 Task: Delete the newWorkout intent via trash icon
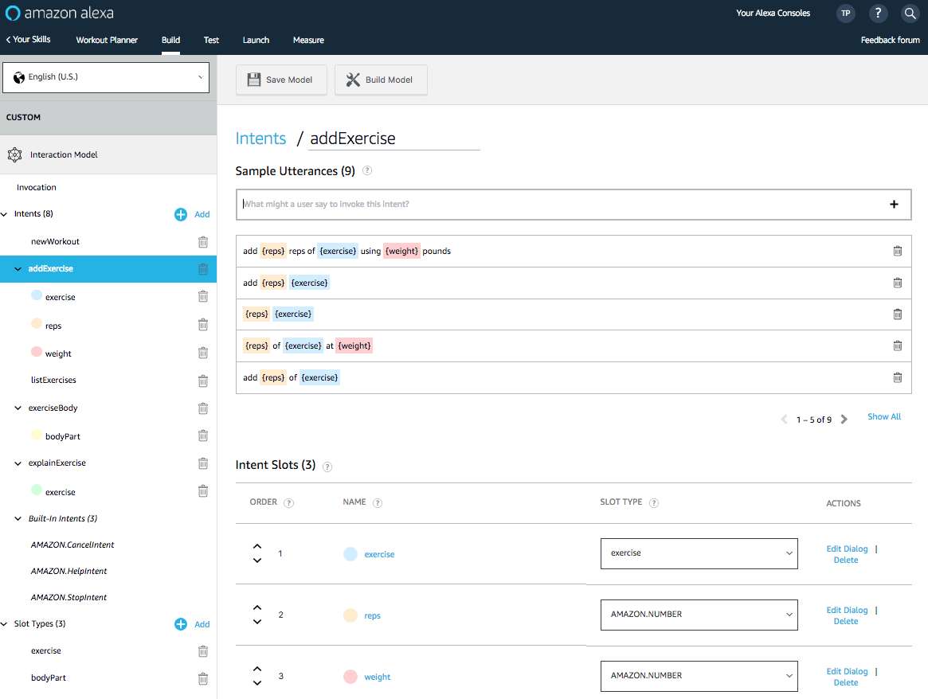coord(203,242)
